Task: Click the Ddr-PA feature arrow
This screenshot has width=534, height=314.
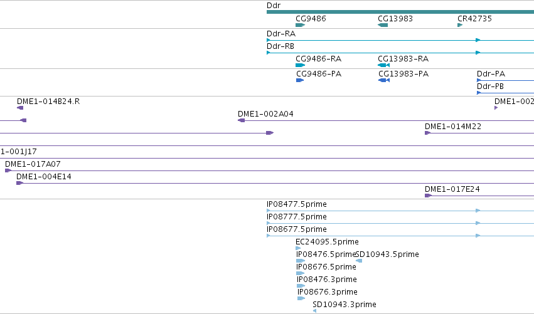Action: tap(479, 80)
